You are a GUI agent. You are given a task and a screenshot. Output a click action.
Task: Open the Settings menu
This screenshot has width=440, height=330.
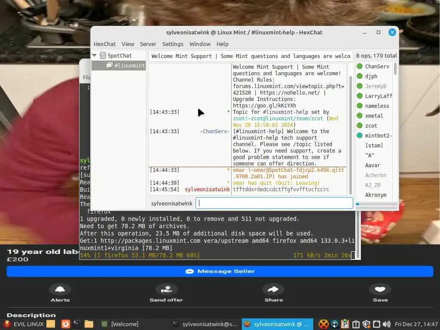coord(173,44)
